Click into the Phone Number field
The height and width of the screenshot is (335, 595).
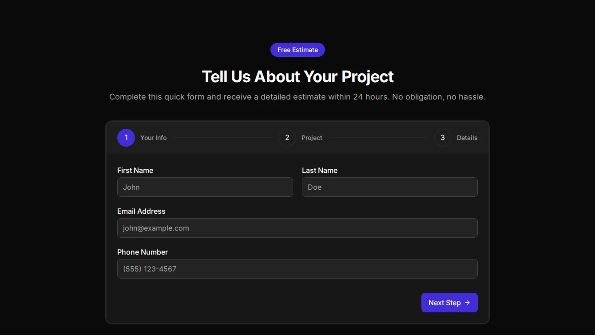[x=297, y=269]
